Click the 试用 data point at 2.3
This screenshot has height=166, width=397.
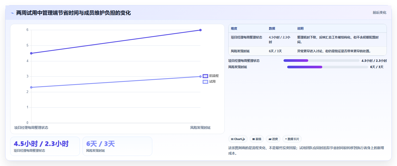(x=31, y=87)
